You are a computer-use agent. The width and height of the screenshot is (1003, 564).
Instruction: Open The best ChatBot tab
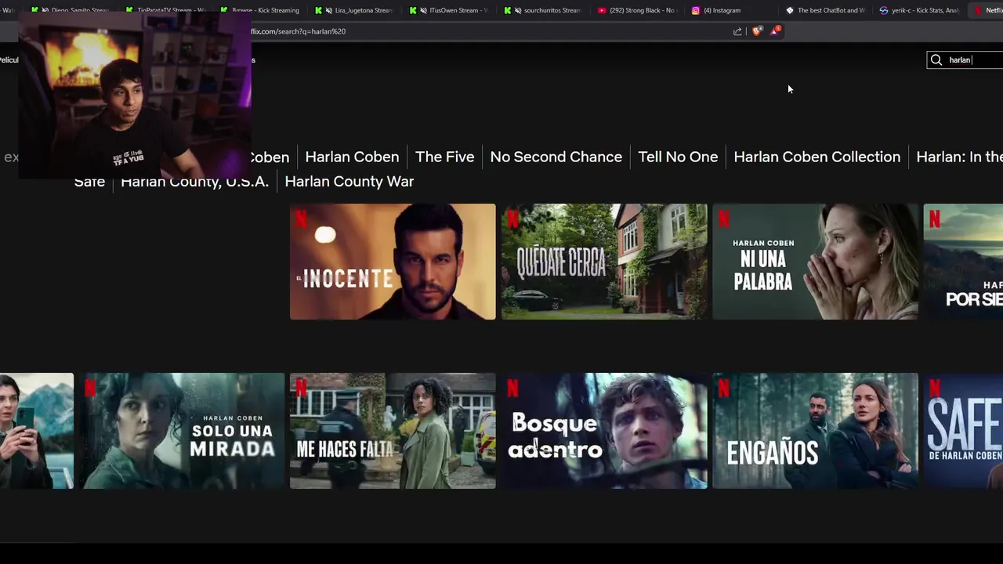click(827, 10)
